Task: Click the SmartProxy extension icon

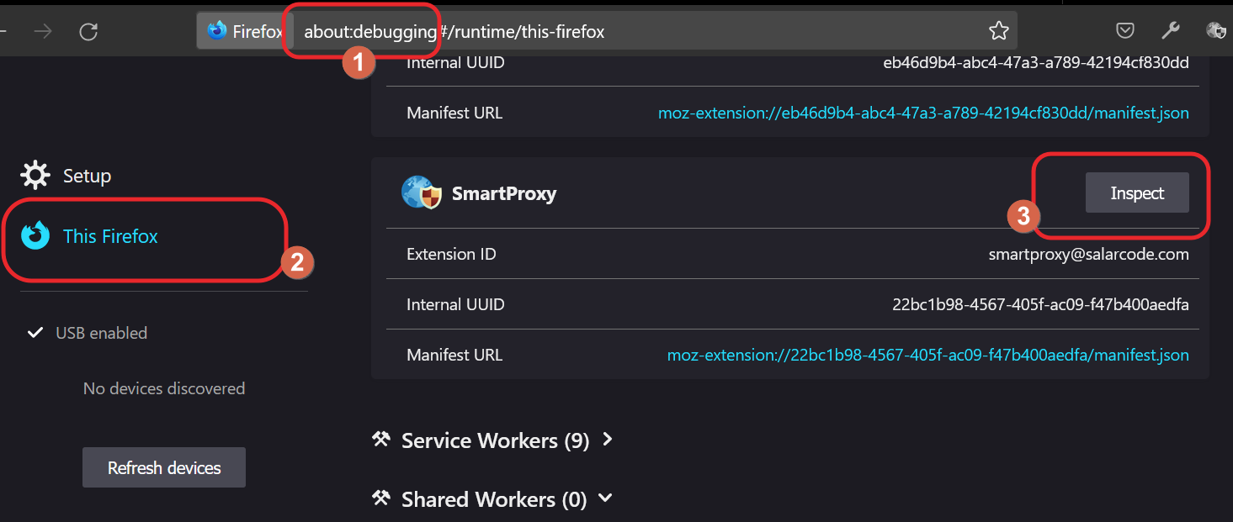Action: point(421,192)
